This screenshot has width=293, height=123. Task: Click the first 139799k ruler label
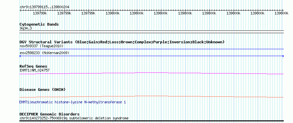(40, 13)
